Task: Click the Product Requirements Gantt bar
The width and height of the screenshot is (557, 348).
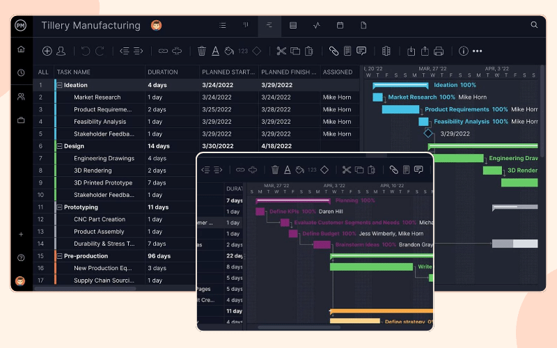Action: coord(400,109)
